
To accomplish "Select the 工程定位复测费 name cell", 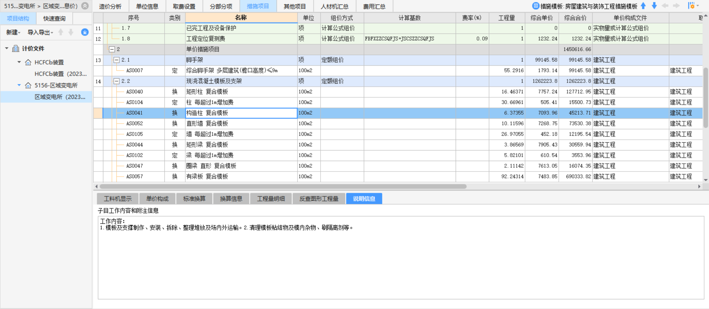I will [241, 39].
